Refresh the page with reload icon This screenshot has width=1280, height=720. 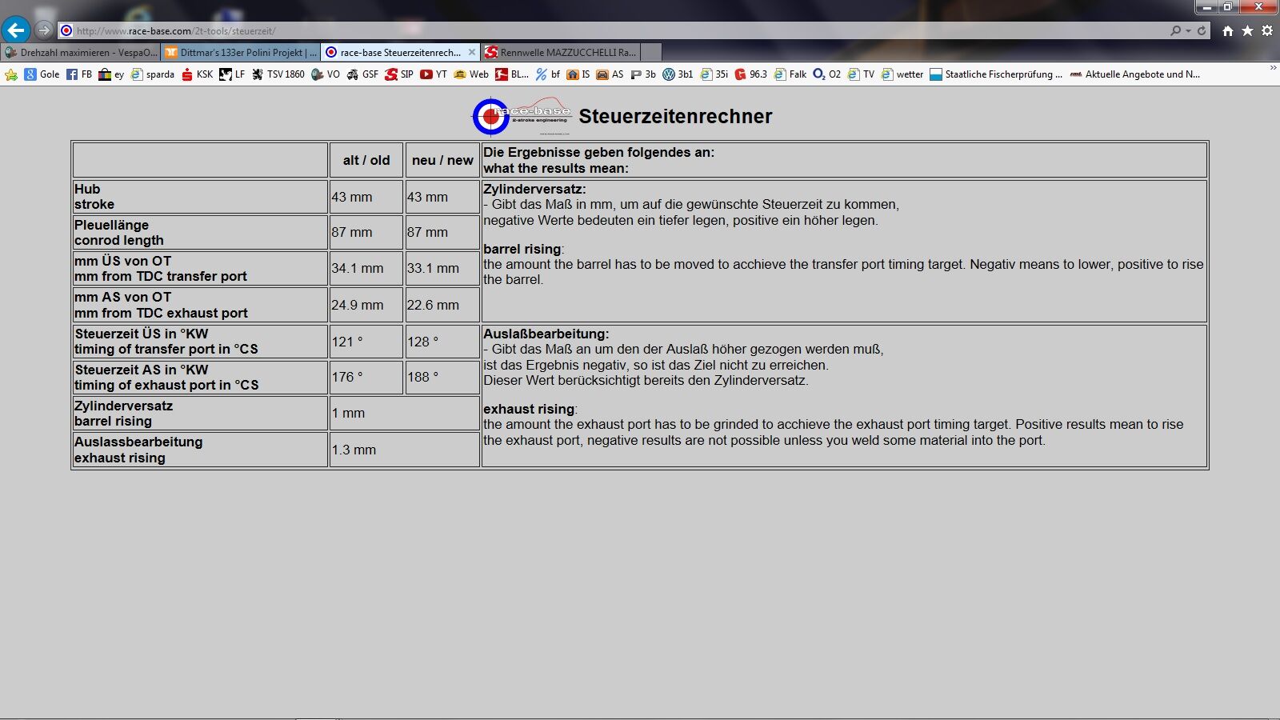tap(1202, 30)
